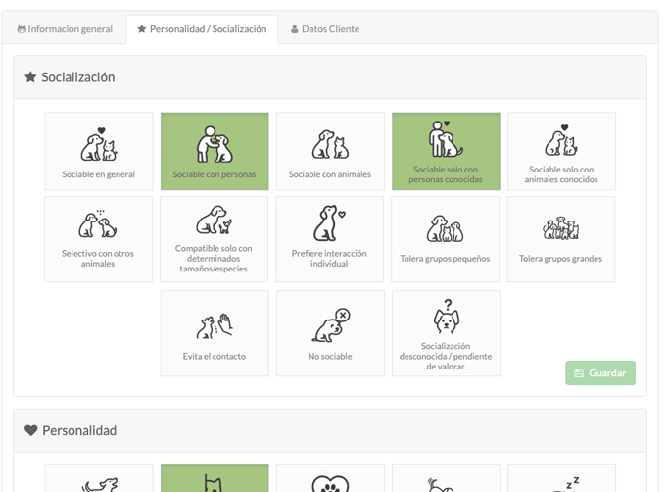Viewport: 668px width, 492px height.
Task: Select Selectivo con otros animales tile
Action: [98, 239]
